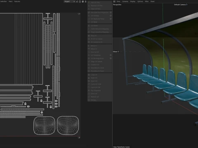Viewport: 198px width, 148px height.
Task: Open the Textures menu in UV editor
Action: 17,1
